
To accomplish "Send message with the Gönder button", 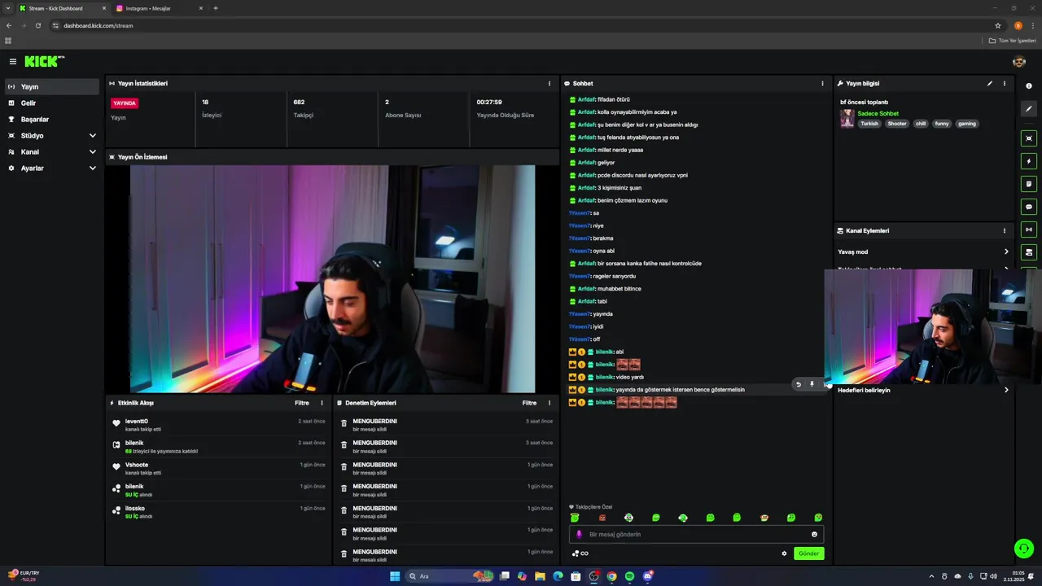I will point(808,553).
